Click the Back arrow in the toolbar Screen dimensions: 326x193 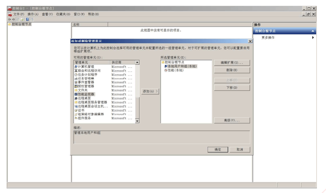point(9,19)
